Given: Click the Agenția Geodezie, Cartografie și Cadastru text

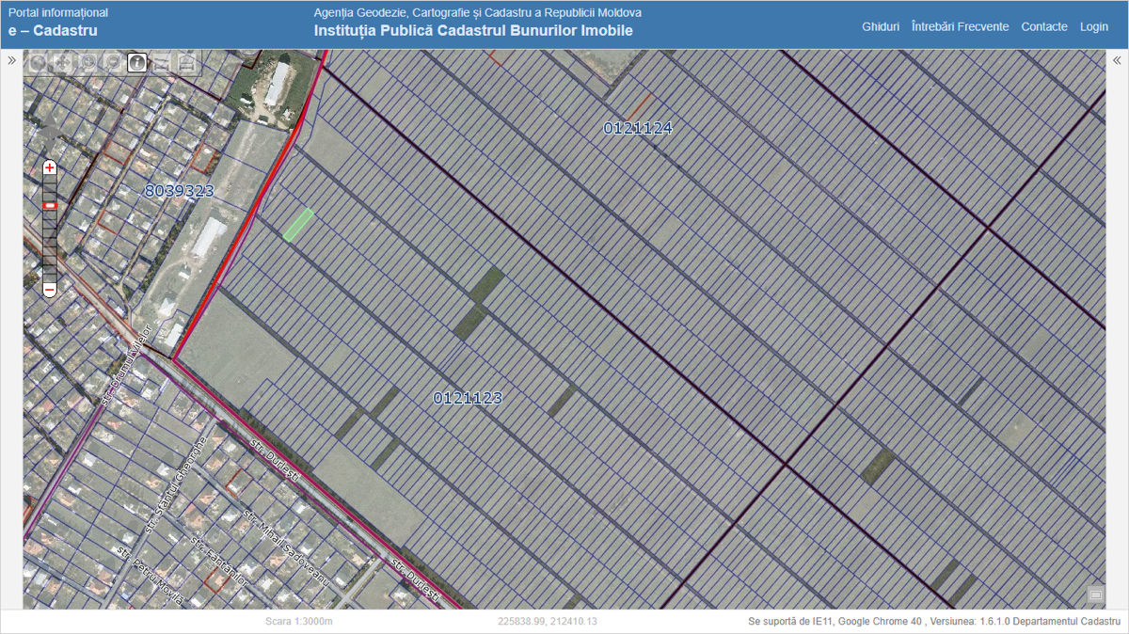Looking at the screenshot, I should [x=478, y=12].
